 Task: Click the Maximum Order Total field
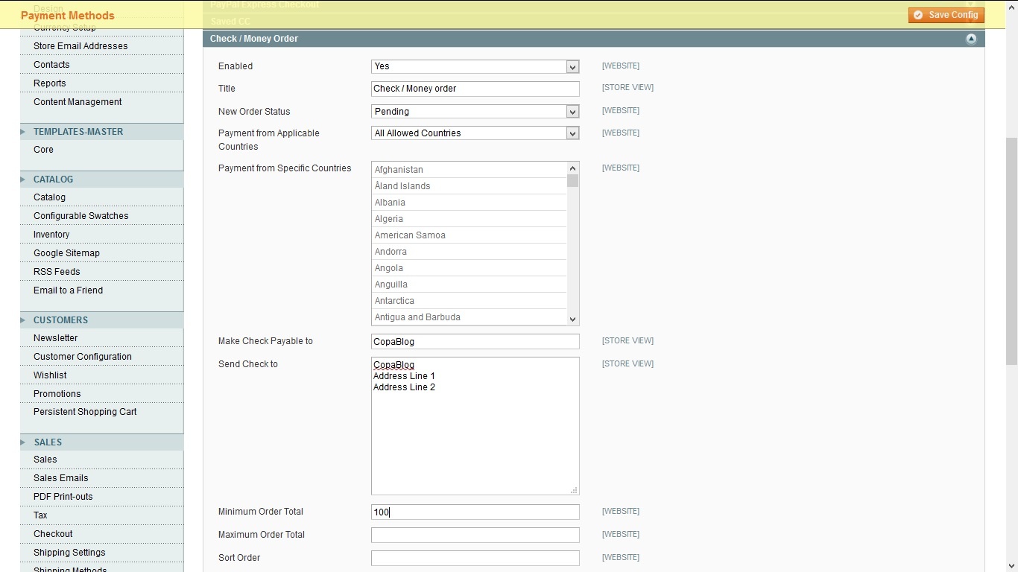[475, 535]
